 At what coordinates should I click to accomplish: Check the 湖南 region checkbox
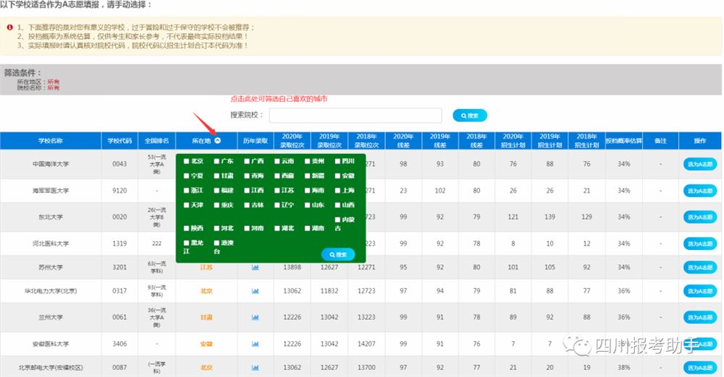(x=308, y=228)
